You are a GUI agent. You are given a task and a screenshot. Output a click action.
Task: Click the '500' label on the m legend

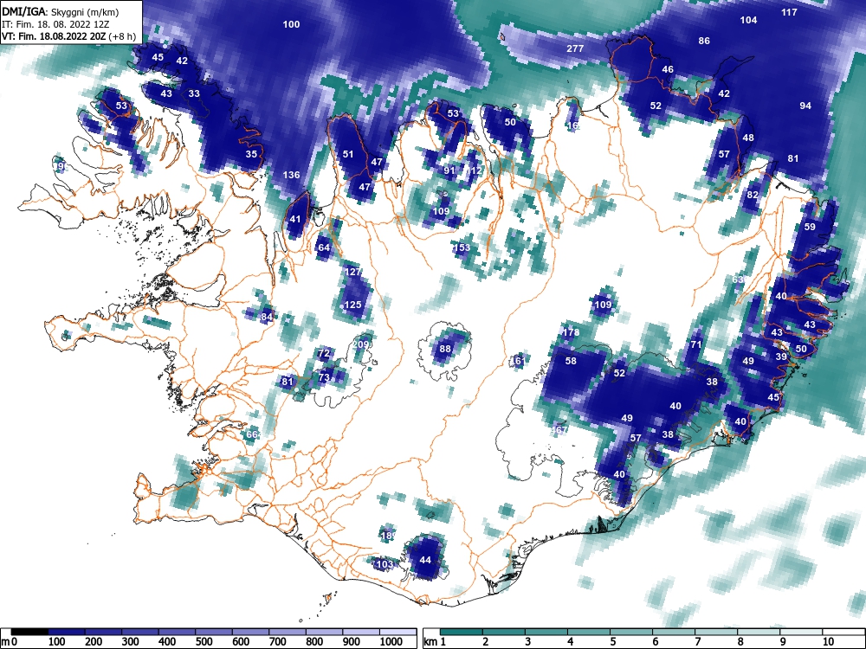tap(204, 642)
